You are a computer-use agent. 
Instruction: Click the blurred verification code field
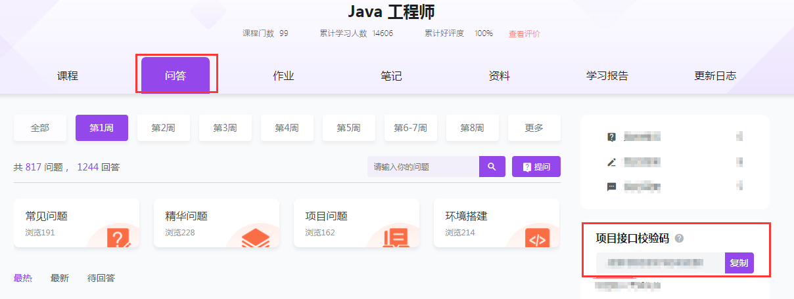tap(661, 263)
